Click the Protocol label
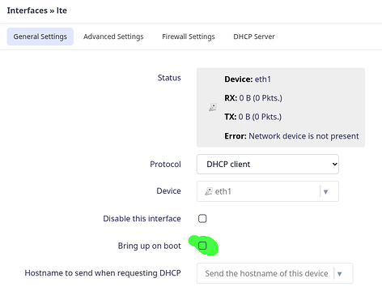 pos(165,164)
